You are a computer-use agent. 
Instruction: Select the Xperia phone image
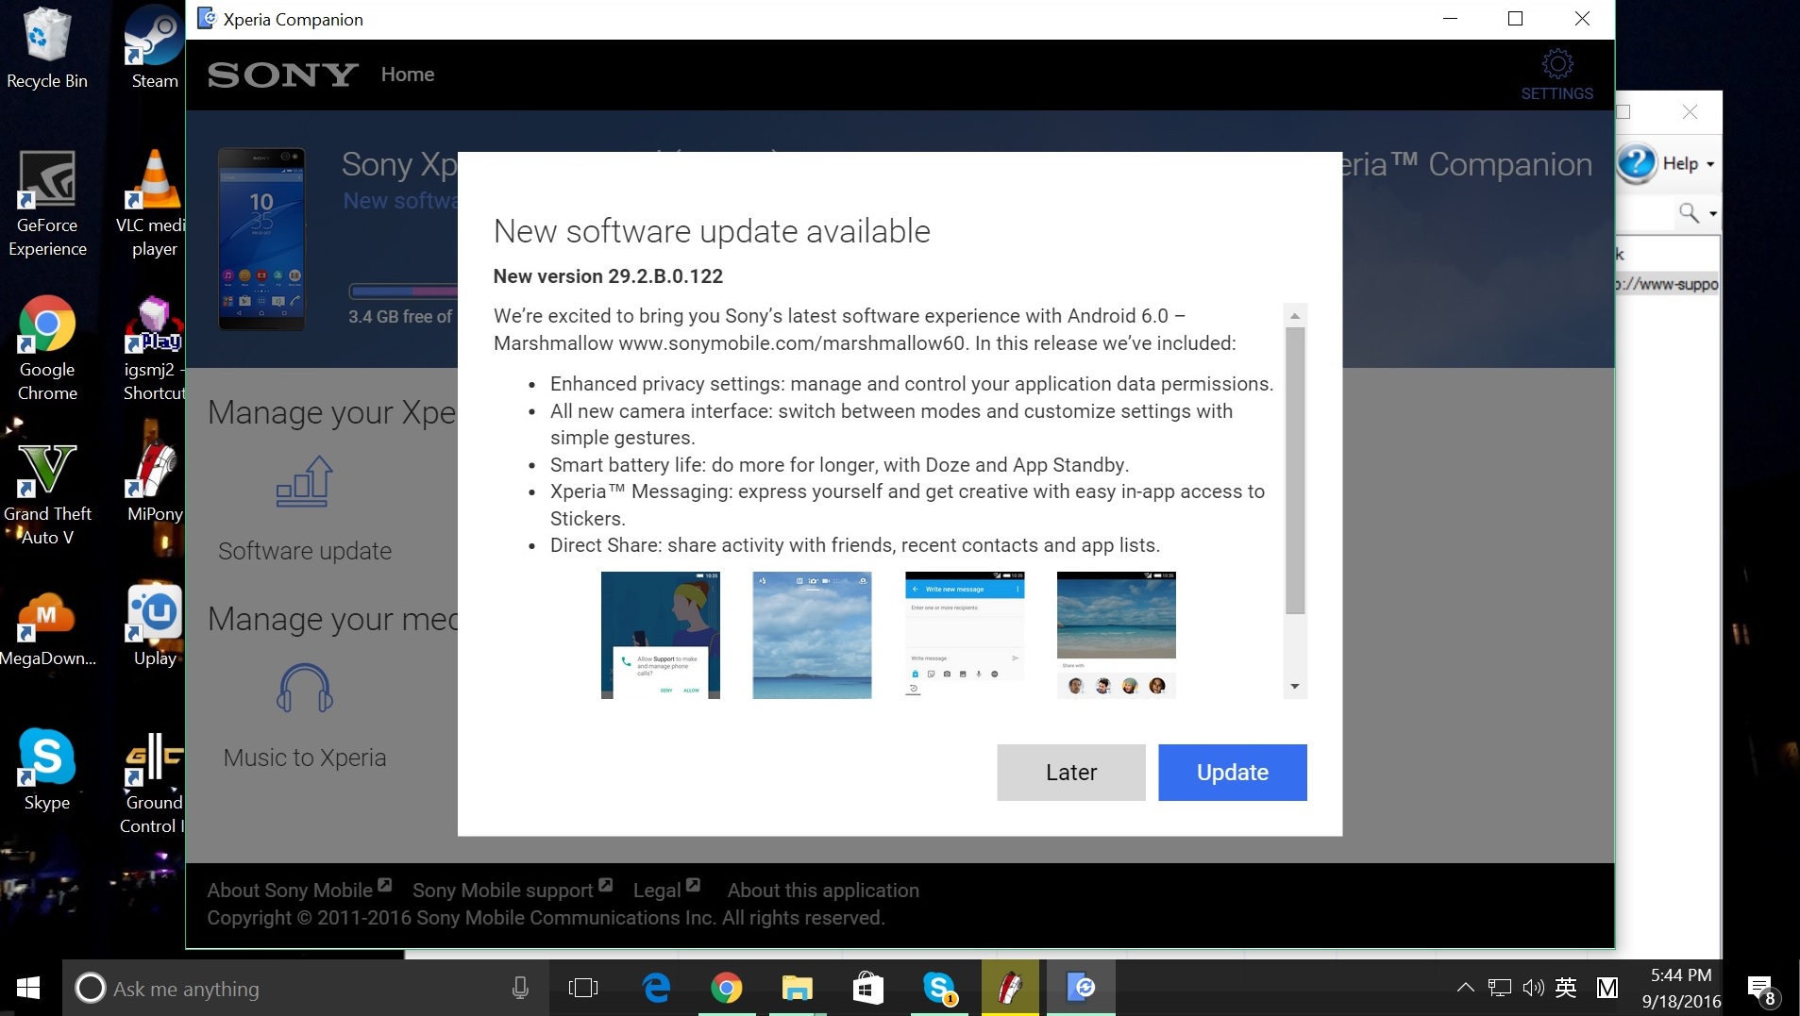[261, 239]
